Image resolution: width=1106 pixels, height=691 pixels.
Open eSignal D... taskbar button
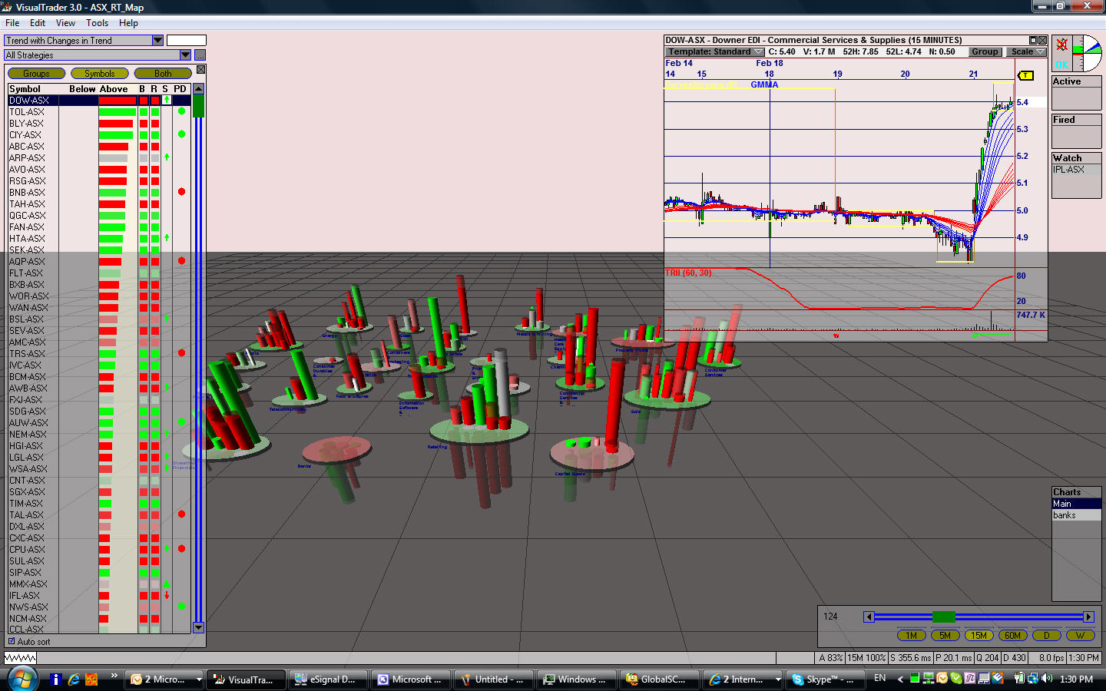click(x=327, y=679)
